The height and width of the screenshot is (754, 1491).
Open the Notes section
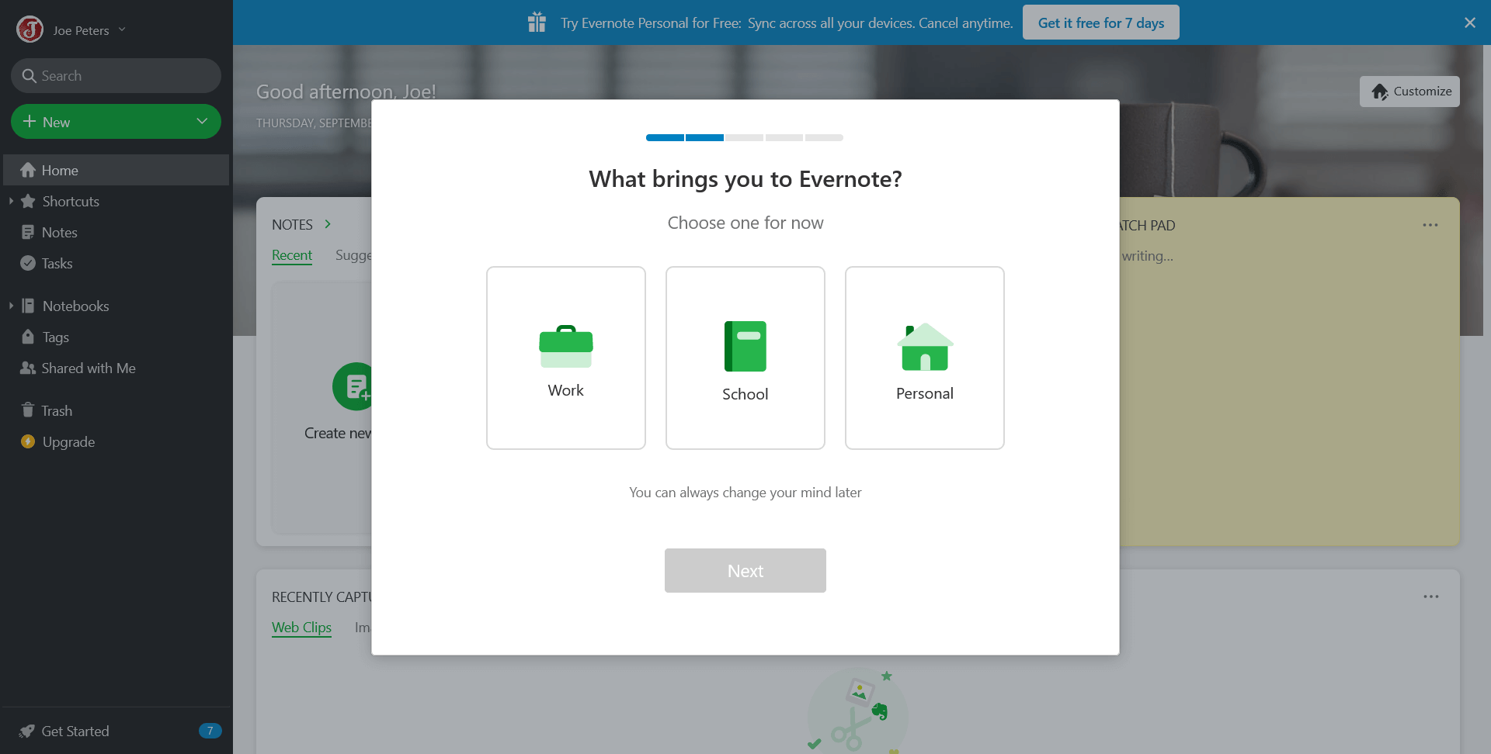click(59, 233)
